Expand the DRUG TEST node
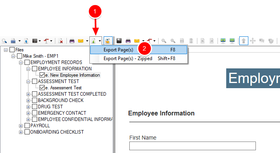This screenshot has height=153, width=280. pos(28,107)
